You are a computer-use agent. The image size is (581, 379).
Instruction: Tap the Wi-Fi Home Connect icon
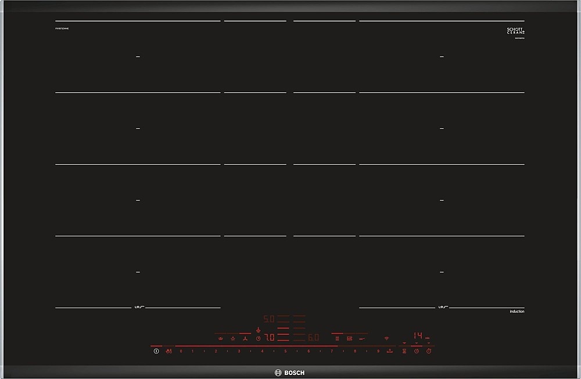[x=386, y=338]
